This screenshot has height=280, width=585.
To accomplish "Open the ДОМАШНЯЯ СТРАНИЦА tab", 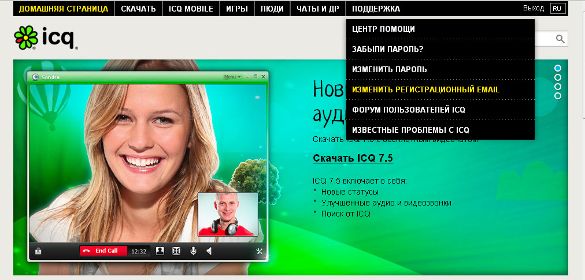I will (64, 9).
